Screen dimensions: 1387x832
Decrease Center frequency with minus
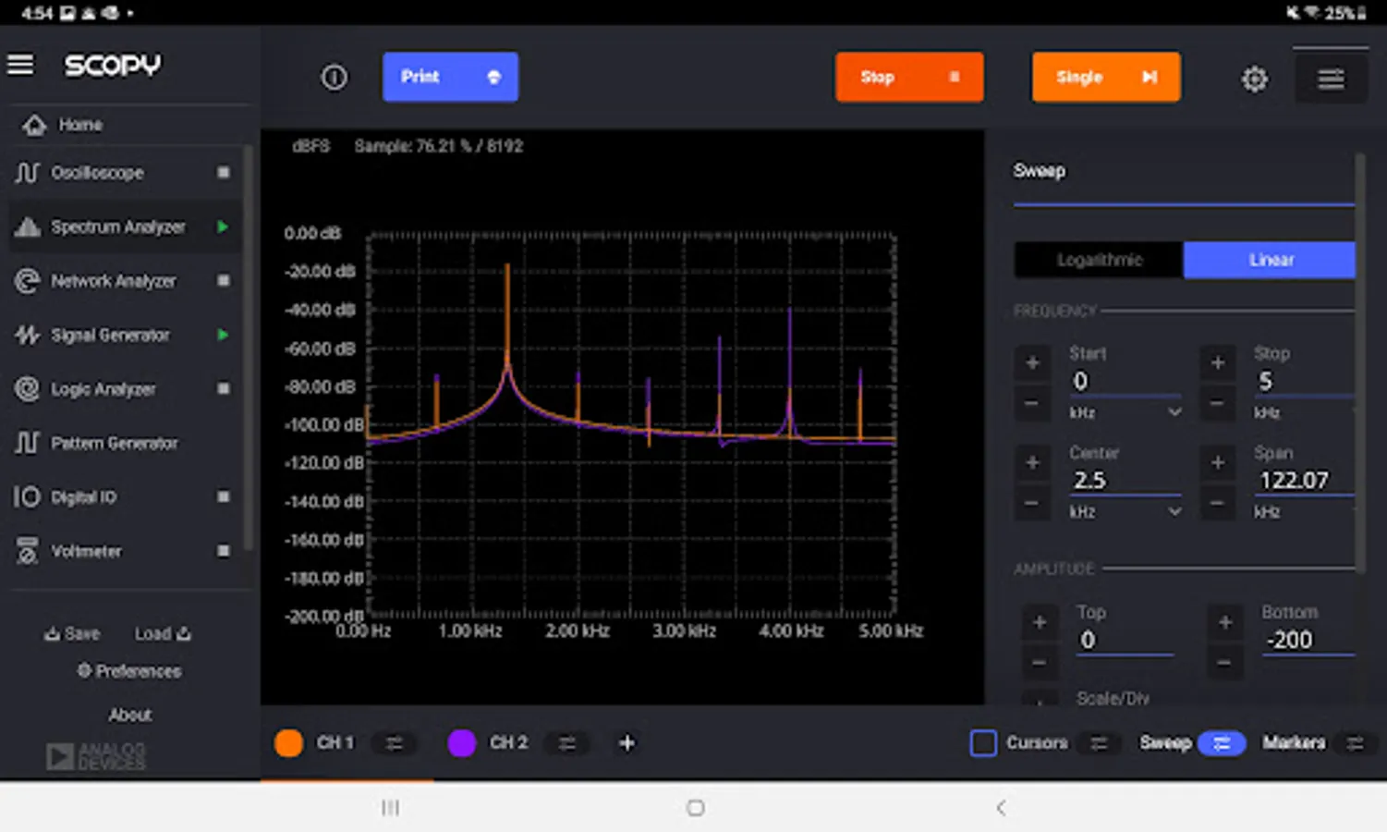click(1032, 503)
